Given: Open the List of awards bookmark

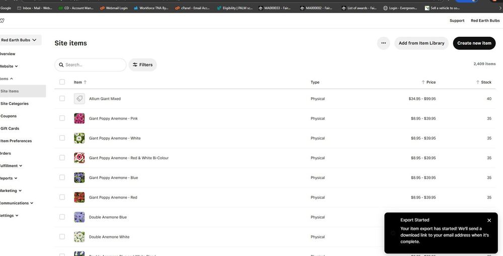Looking at the screenshot, I should [x=360, y=8].
